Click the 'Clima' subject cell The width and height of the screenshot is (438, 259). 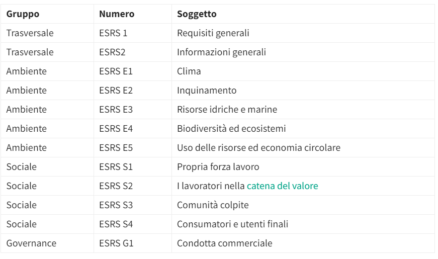coord(189,71)
